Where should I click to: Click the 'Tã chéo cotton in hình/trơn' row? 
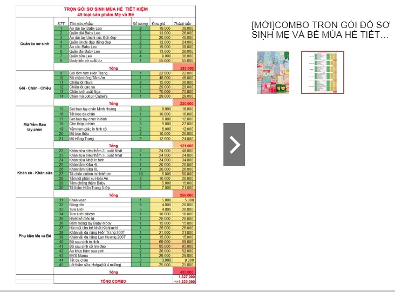125,174
